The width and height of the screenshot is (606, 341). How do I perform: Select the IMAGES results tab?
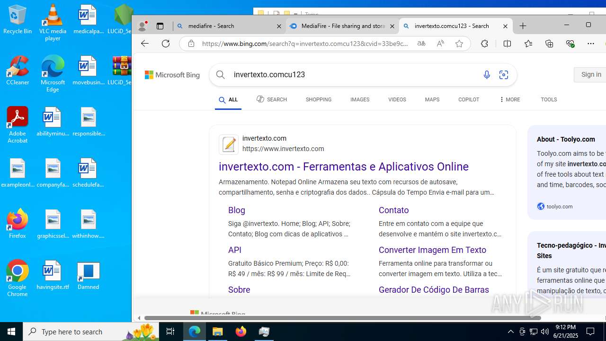[360, 99]
